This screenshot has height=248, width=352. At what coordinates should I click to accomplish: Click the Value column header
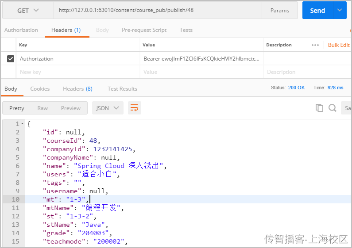click(149, 45)
